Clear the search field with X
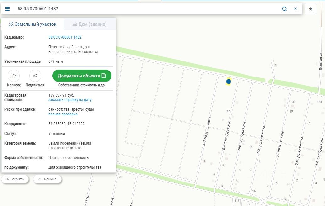325x206 pixels. (295, 9)
